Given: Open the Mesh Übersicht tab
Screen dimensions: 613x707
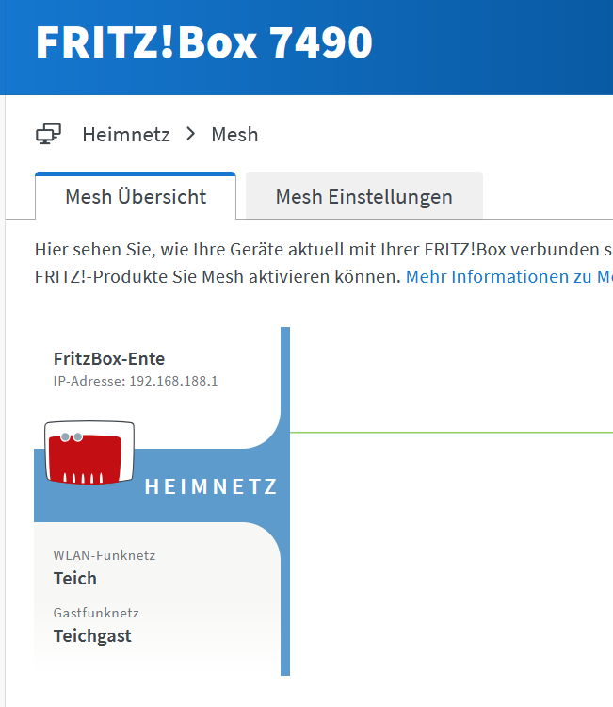Looking at the screenshot, I should coord(136,197).
